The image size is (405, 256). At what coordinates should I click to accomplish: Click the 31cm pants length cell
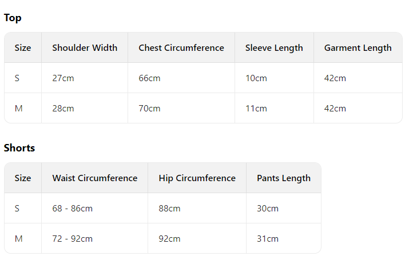tap(268, 239)
